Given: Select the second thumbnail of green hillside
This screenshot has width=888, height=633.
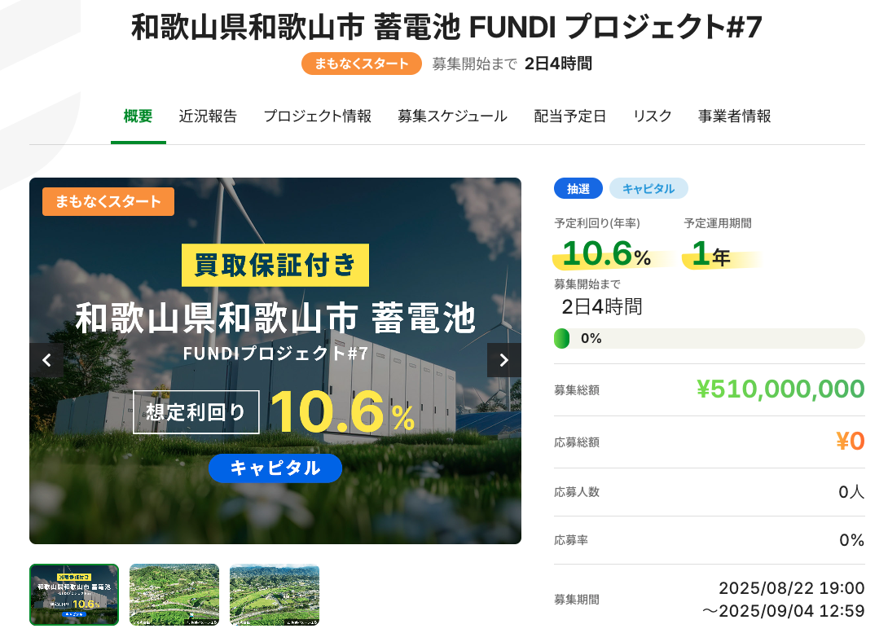Looking at the screenshot, I should point(174,595).
